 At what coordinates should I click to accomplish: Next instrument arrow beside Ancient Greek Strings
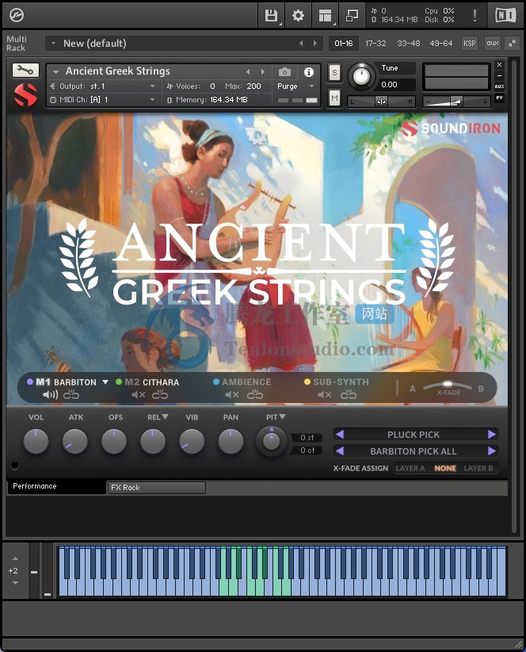[x=263, y=71]
